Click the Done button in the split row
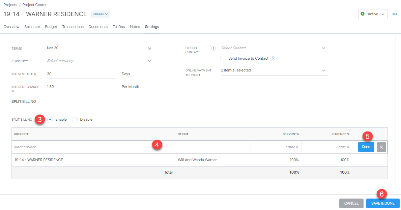The image size is (401, 210). coord(366,147)
